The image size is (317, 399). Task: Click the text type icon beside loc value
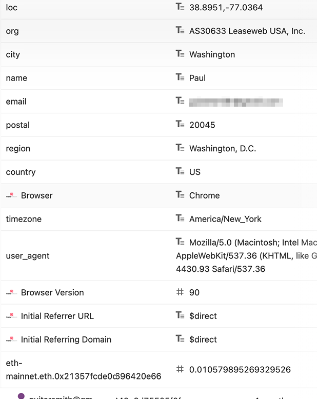pyautogui.click(x=180, y=7)
